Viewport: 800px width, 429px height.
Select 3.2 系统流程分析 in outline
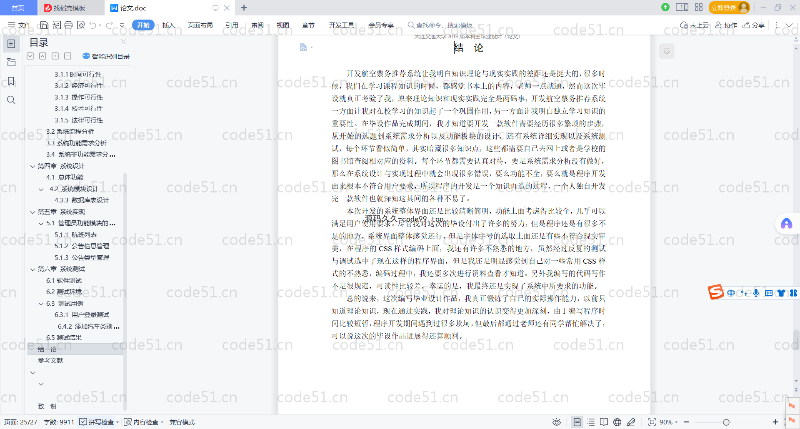pos(70,132)
